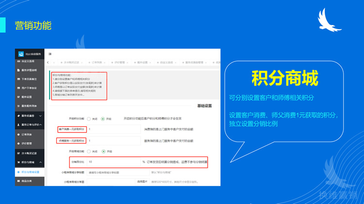Click the sidebar collapse icon above tabs

click(50, 54)
